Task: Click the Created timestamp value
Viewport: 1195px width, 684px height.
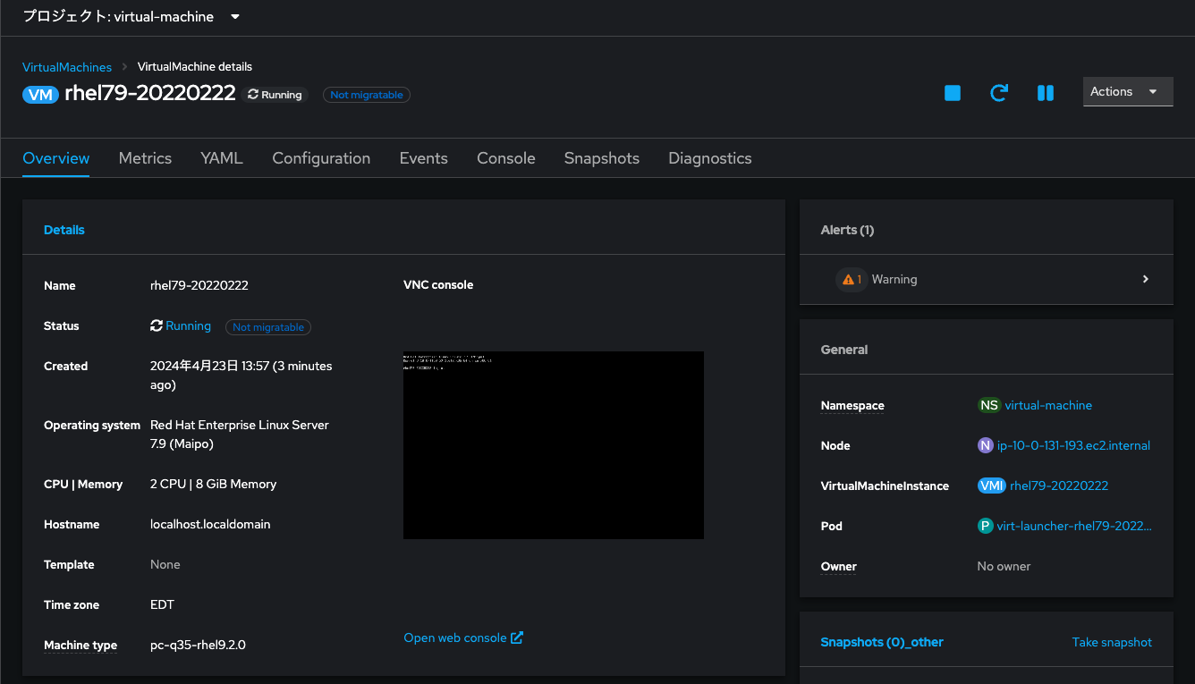Action: 242,376
